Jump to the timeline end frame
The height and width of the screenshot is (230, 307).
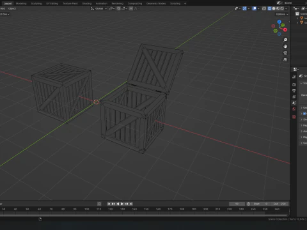(x=131, y=204)
